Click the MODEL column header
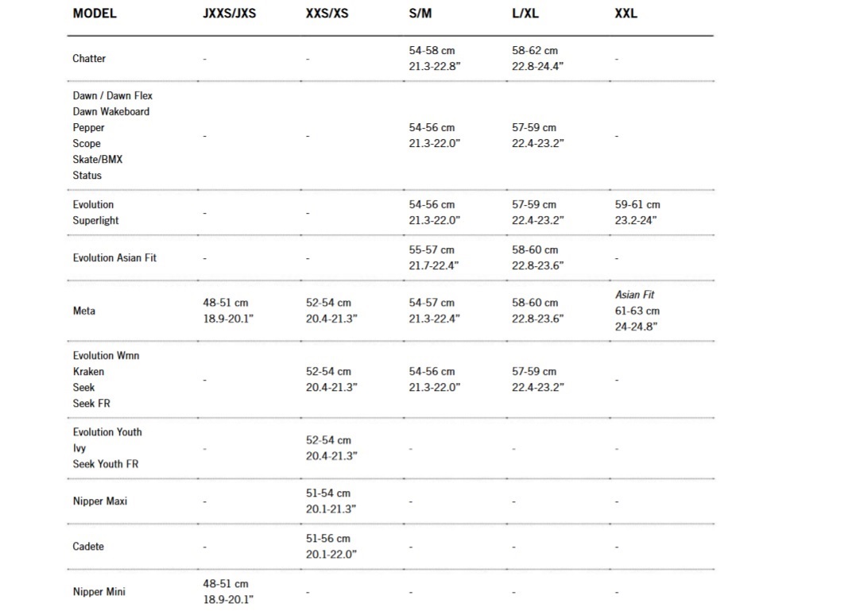Image resolution: width=860 pixels, height=611 pixels. click(95, 14)
